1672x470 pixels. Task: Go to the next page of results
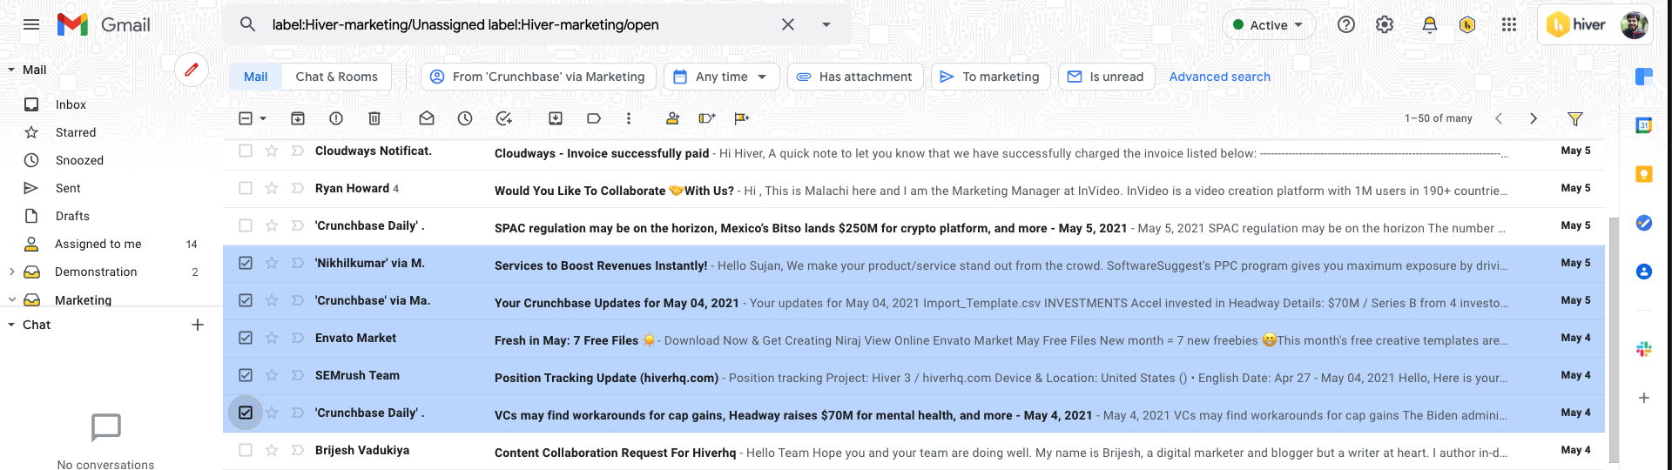pos(1534,118)
